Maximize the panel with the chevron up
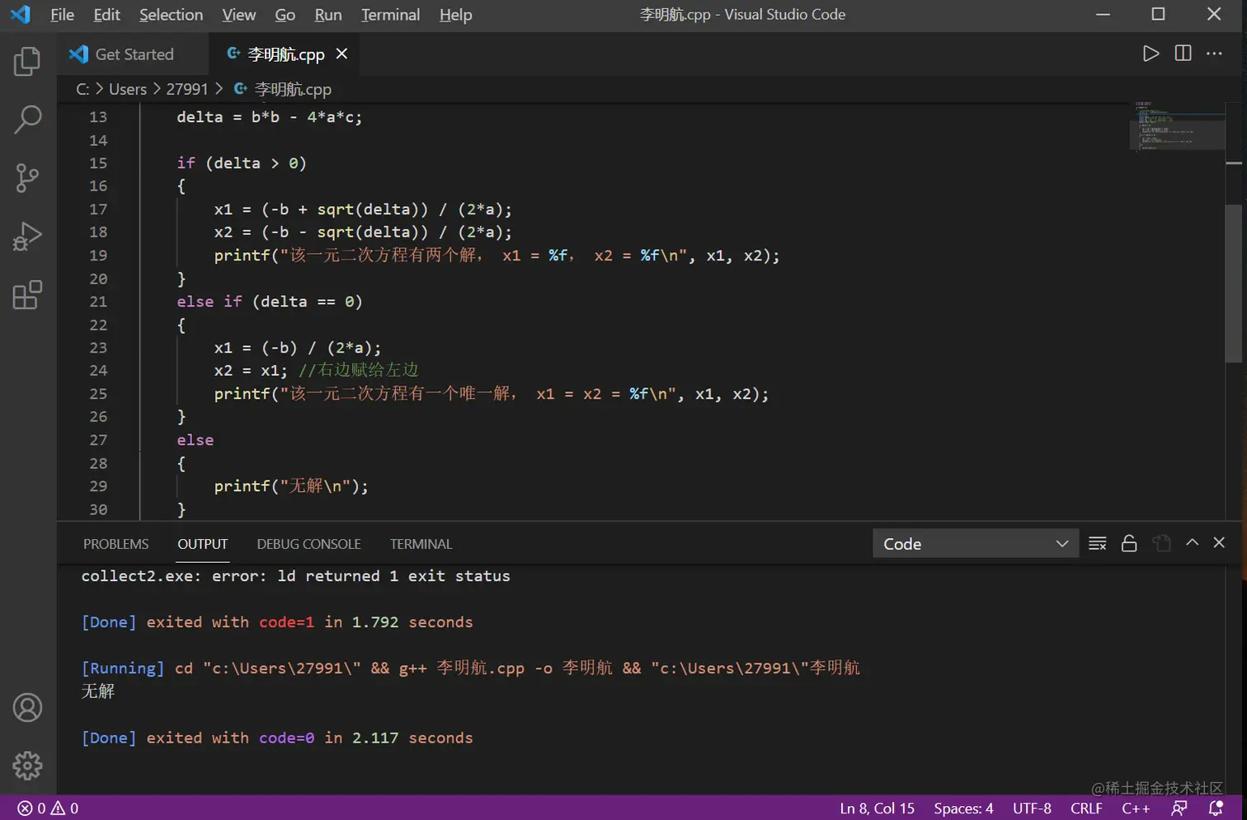Screen dimensions: 1247x820 pos(1192,542)
